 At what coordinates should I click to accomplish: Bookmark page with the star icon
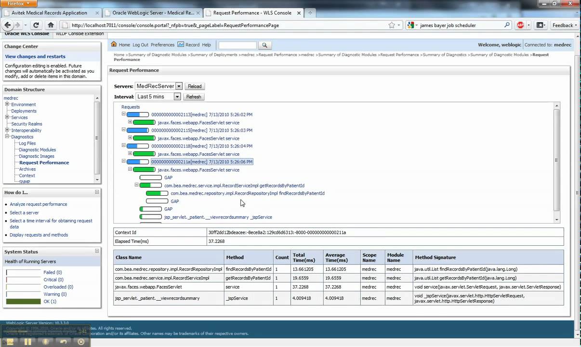pyautogui.click(x=392, y=25)
